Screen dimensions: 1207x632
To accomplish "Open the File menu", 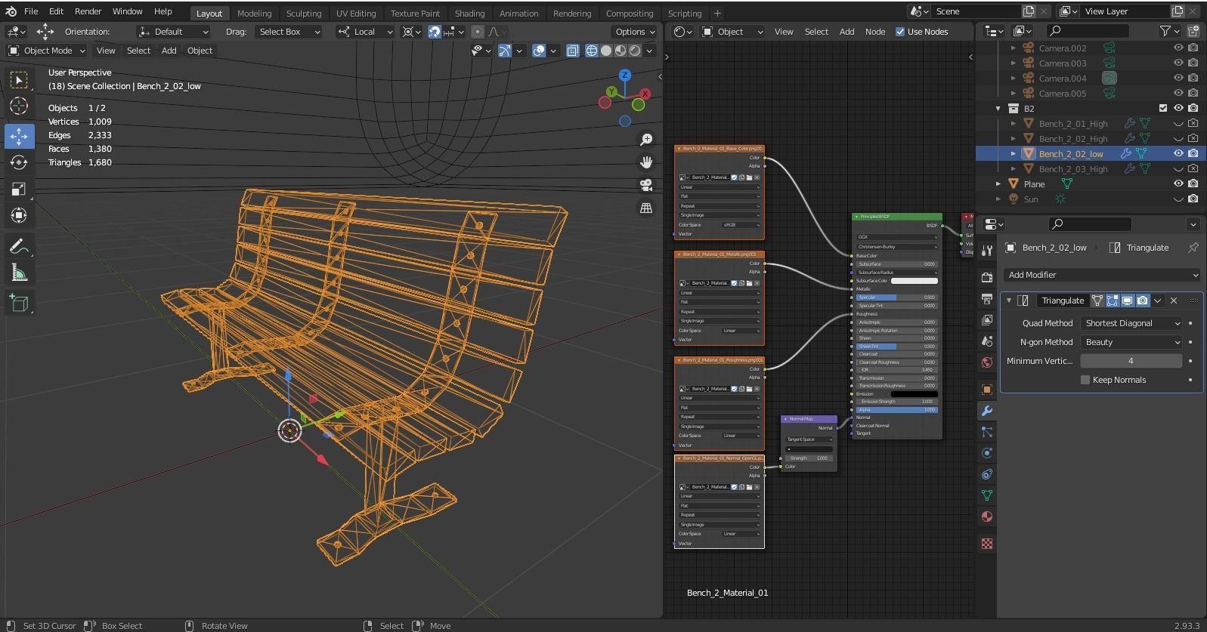I will tap(31, 11).
